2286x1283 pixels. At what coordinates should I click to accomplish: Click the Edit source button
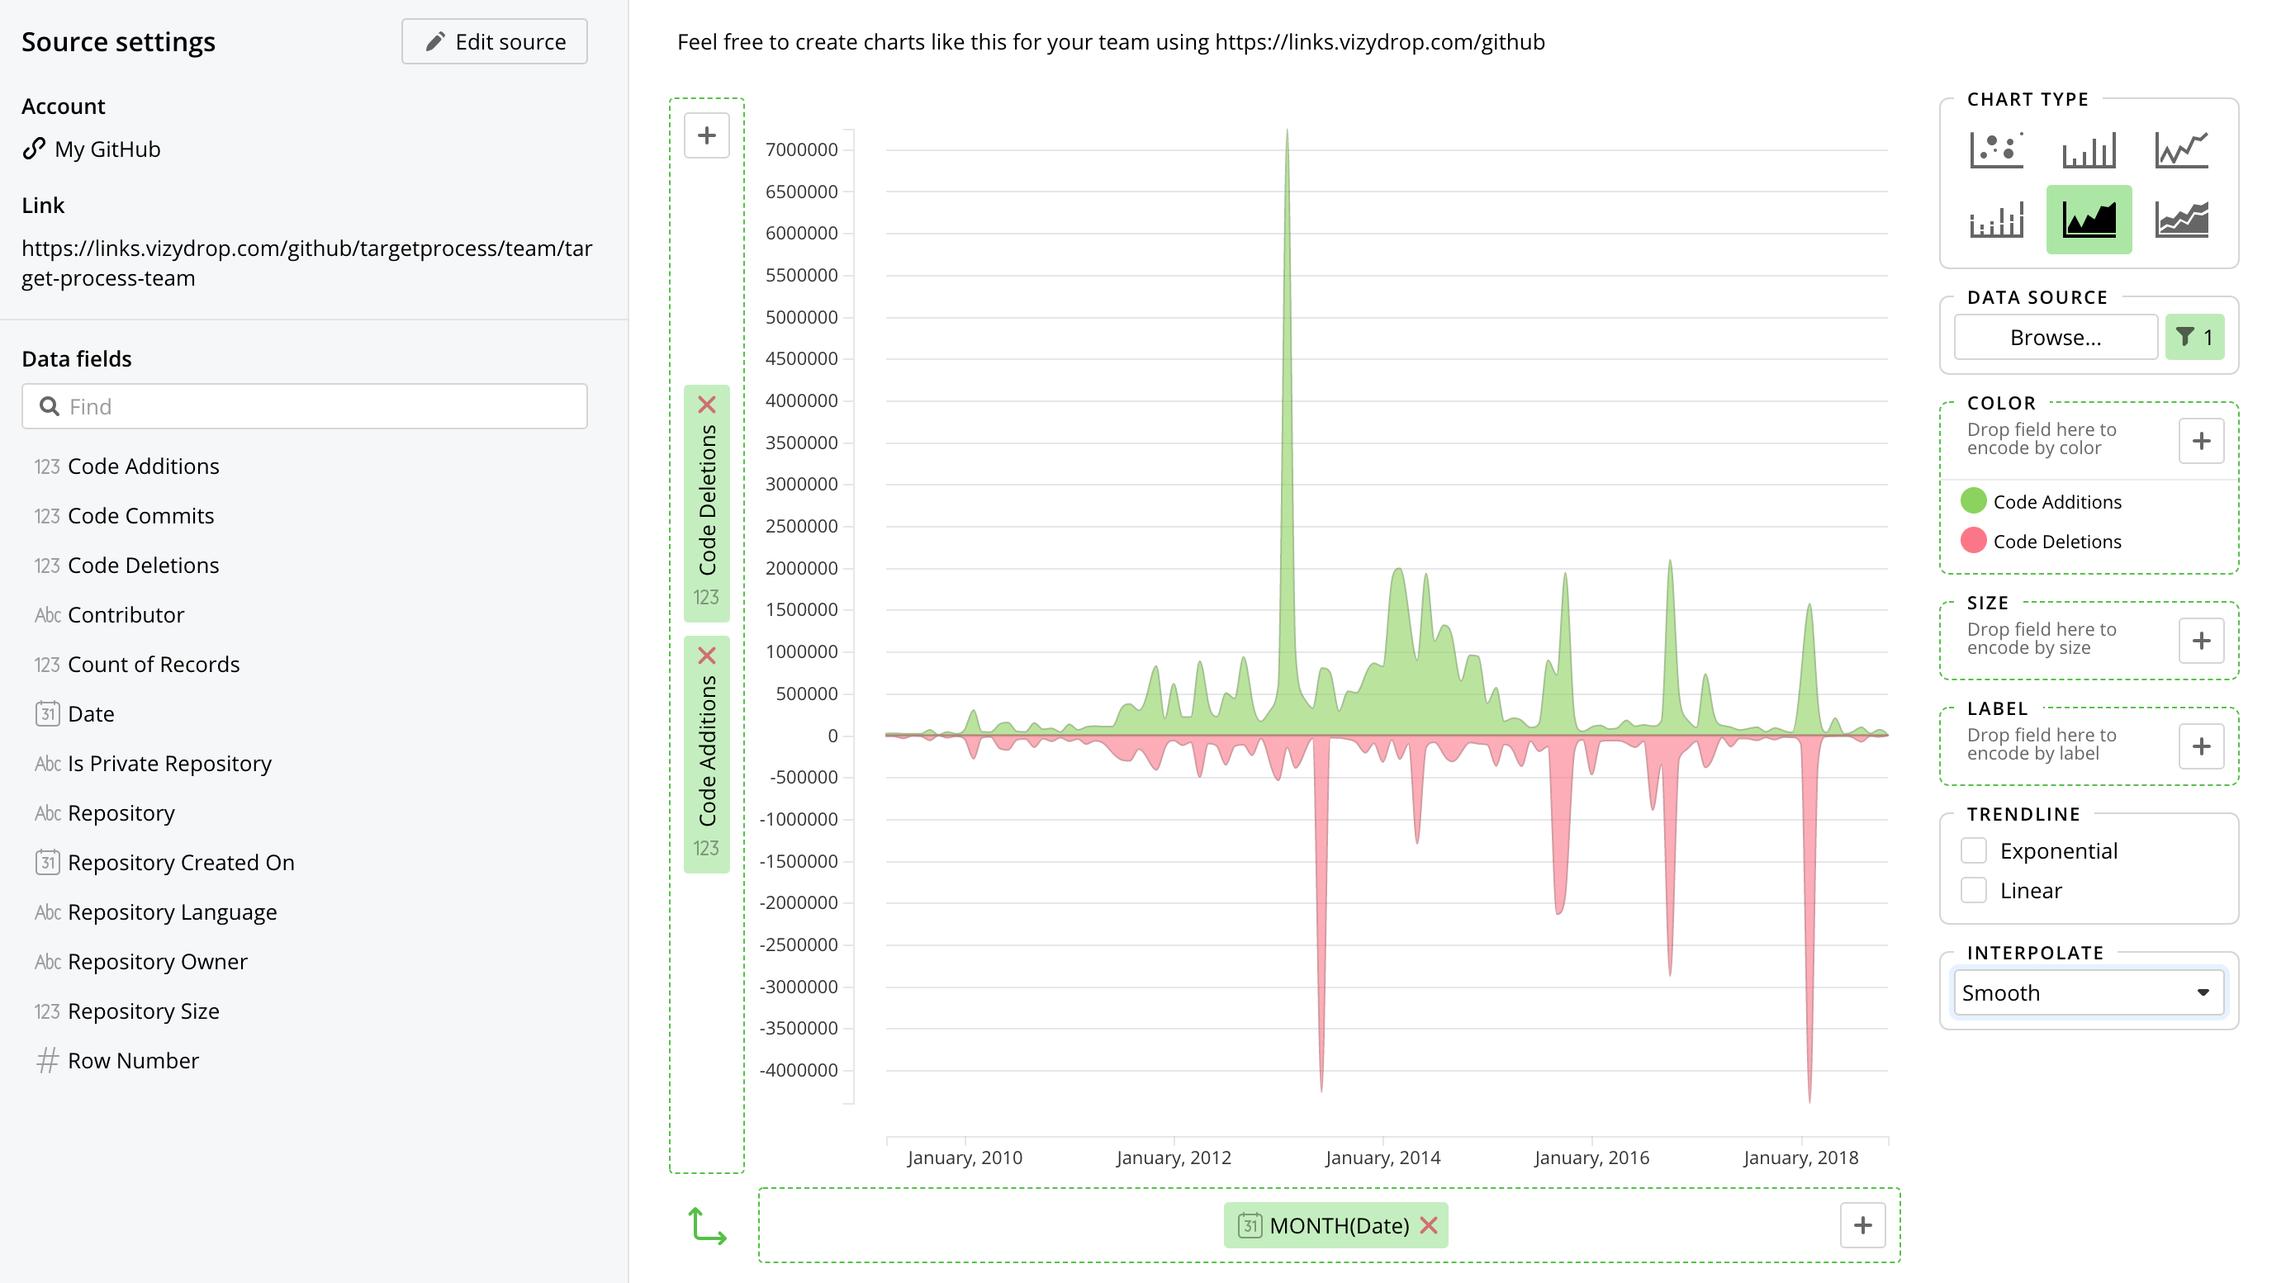click(x=493, y=40)
